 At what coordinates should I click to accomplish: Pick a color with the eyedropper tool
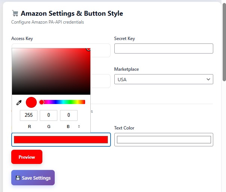pyautogui.click(x=19, y=103)
